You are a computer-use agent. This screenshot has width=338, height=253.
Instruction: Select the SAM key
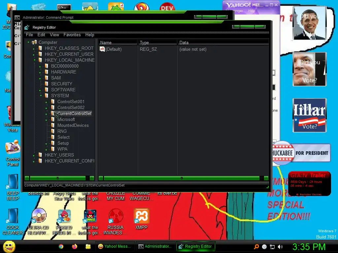click(56, 78)
